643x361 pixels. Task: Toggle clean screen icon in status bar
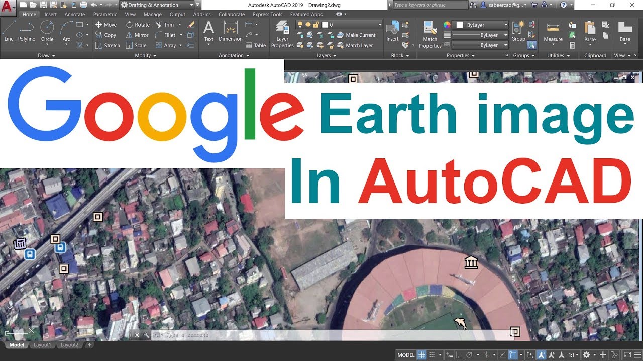(x=627, y=355)
